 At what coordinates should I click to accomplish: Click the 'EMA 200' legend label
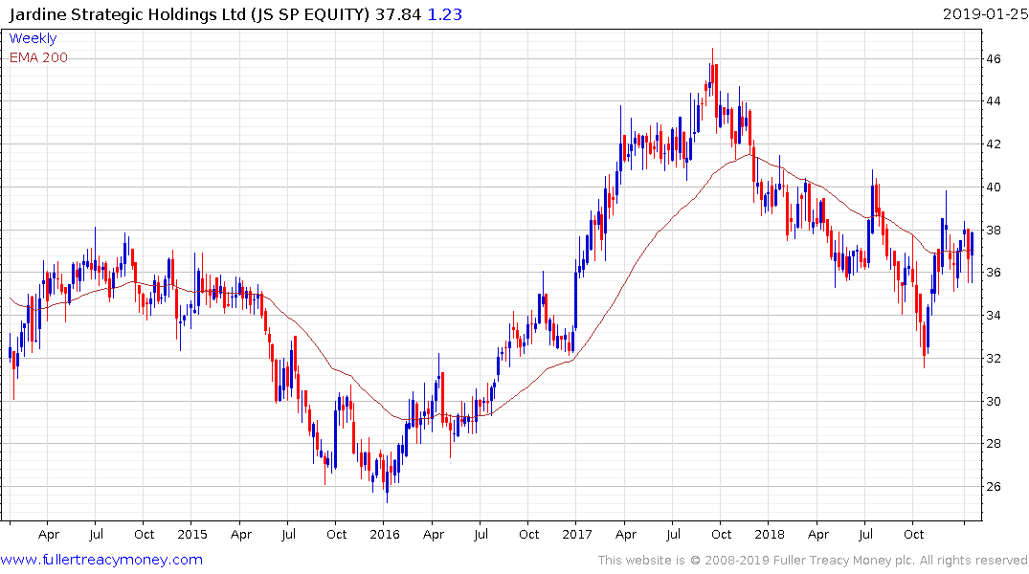click(38, 57)
